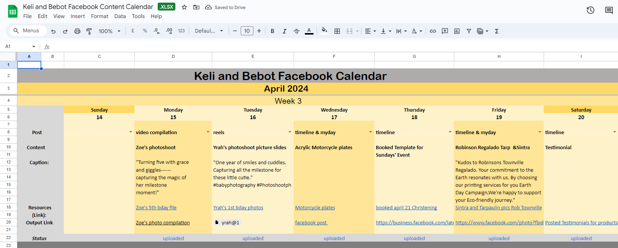Insert comment icon in toolbar
Screen dimensions: 618x248
click(445, 31)
